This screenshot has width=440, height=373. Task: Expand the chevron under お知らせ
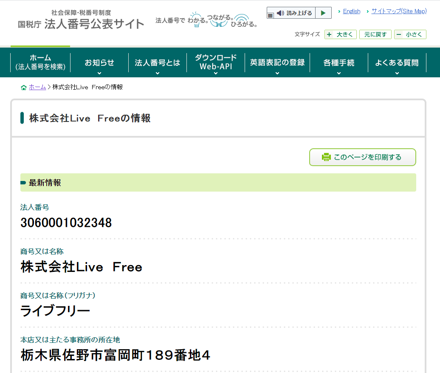pyautogui.click(x=99, y=73)
